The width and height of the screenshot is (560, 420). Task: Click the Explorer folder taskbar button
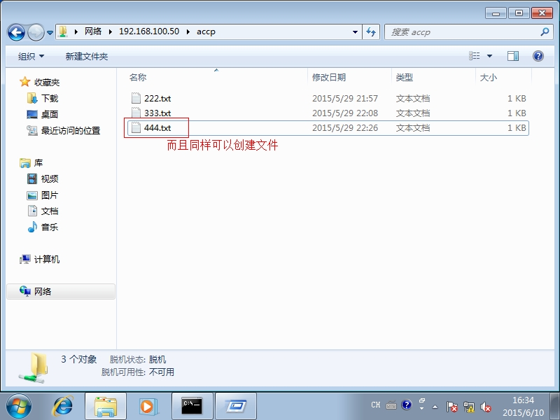click(106, 406)
